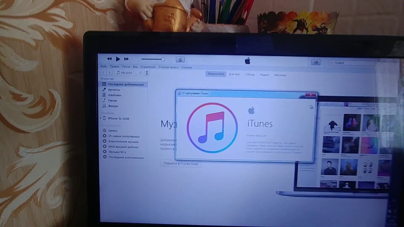Screen dimensions: 404x227
Task: Open the Мой высший рейтинг playlist
Action: coord(123,147)
